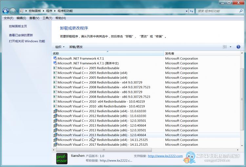The height and width of the screenshot is (167, 246).
Task: Open 打开或关闭 Windows 功能 link
Action: (x=27, y=41)
